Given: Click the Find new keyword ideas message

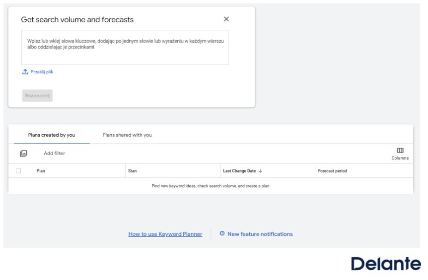Looking at the screenshot, I should point(211,186).
